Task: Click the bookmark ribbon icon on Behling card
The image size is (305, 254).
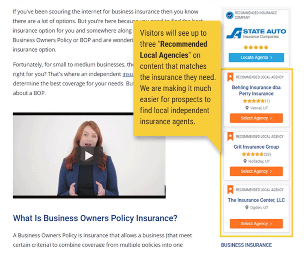Action: [231, 77]
